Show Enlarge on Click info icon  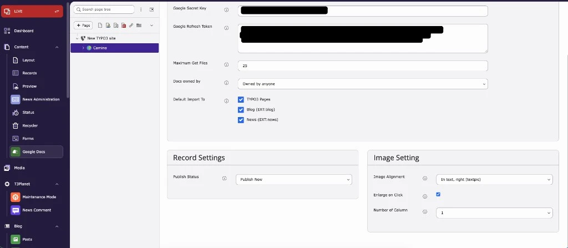425,196
